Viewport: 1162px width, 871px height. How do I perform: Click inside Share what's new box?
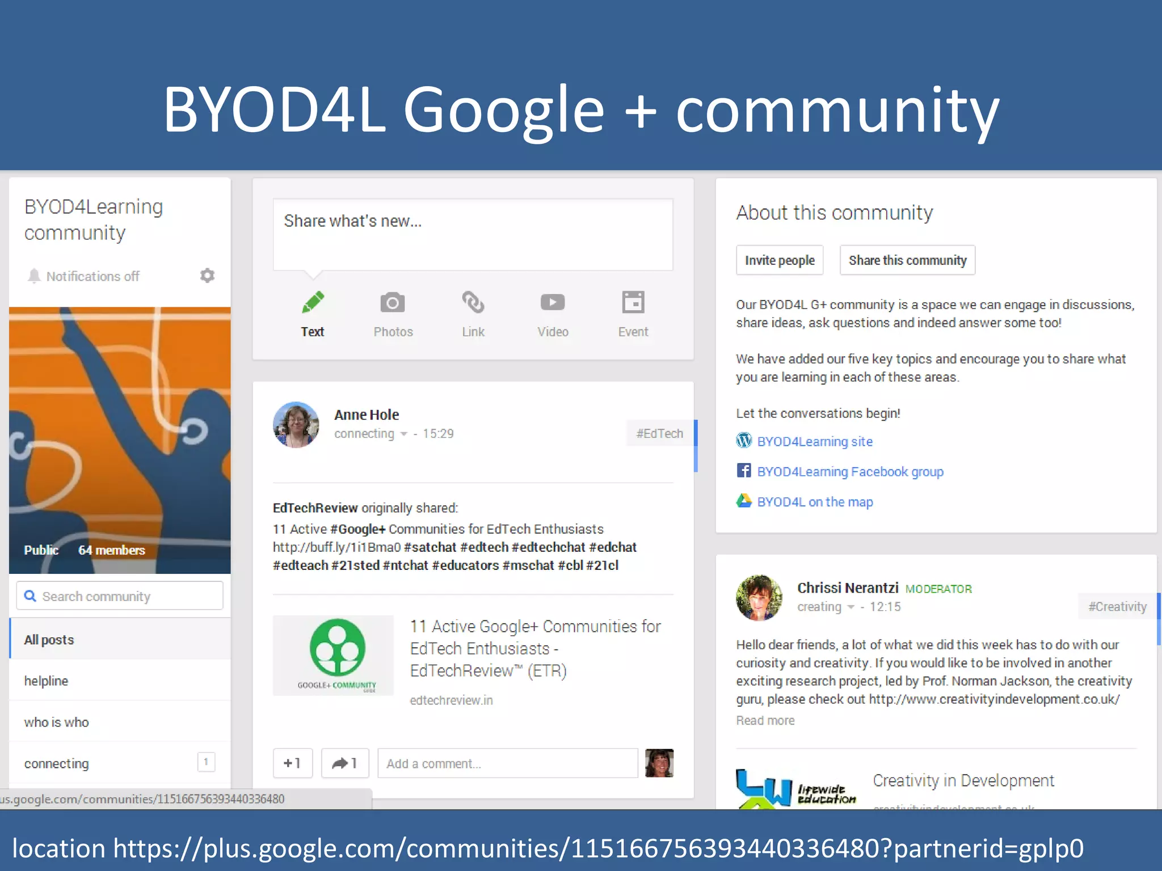click(x=473, y=234)
